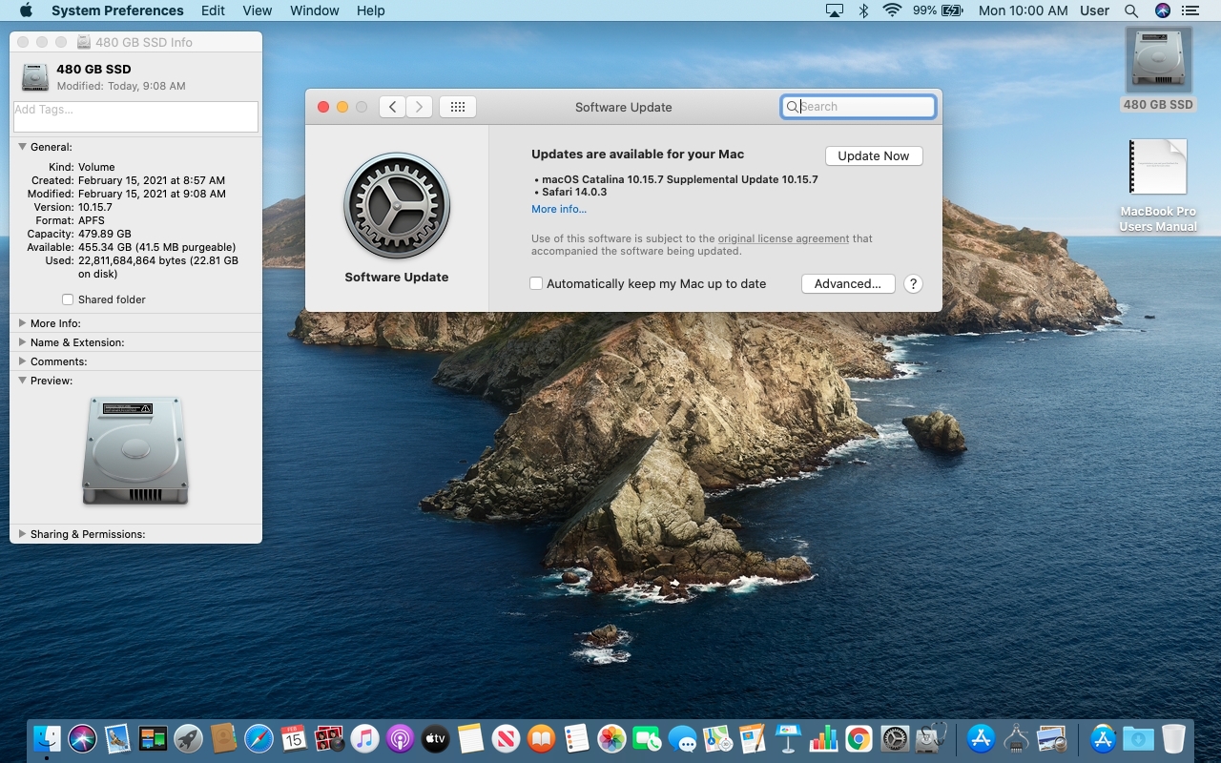
Task: Open Notification Center list icon
Action: (1190, 10)
